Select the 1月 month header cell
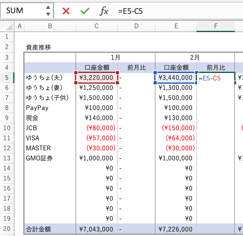The height and width of the screenshot is (236, 243). pyautogui.click(x=116, y=58)
